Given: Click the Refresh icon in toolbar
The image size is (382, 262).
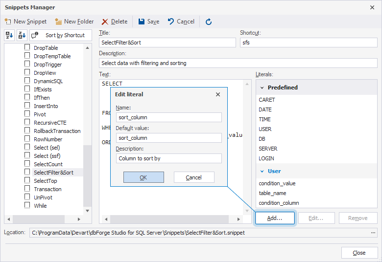Looking at the screenshot, I should tap(209, 22).
